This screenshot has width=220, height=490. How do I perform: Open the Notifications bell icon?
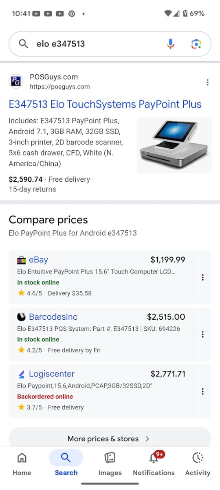pos(154,458)
